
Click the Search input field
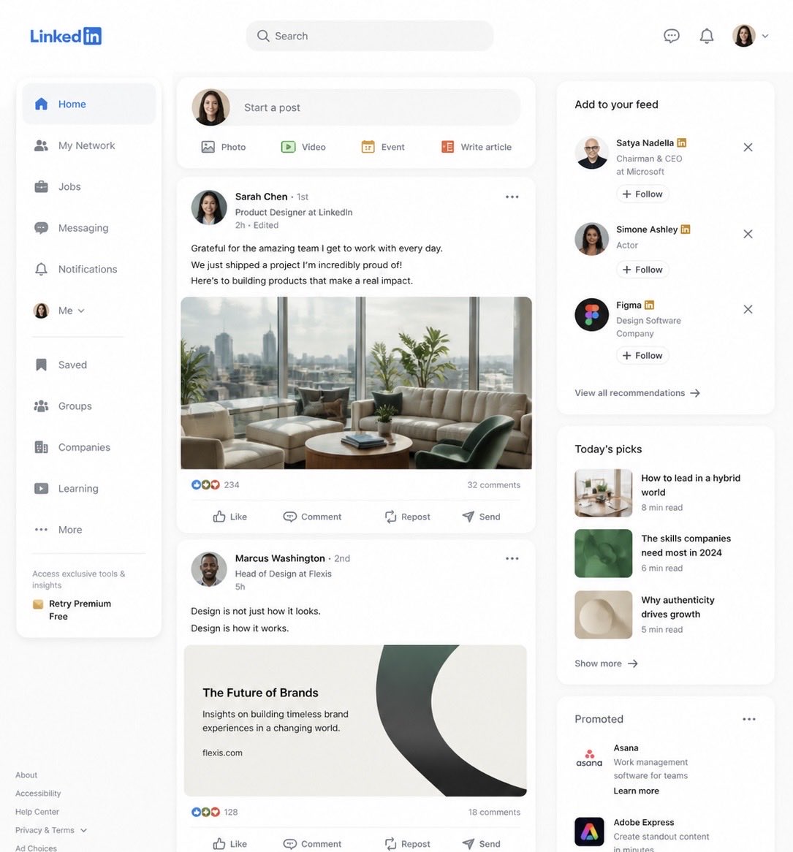click(x=370, y=36)
